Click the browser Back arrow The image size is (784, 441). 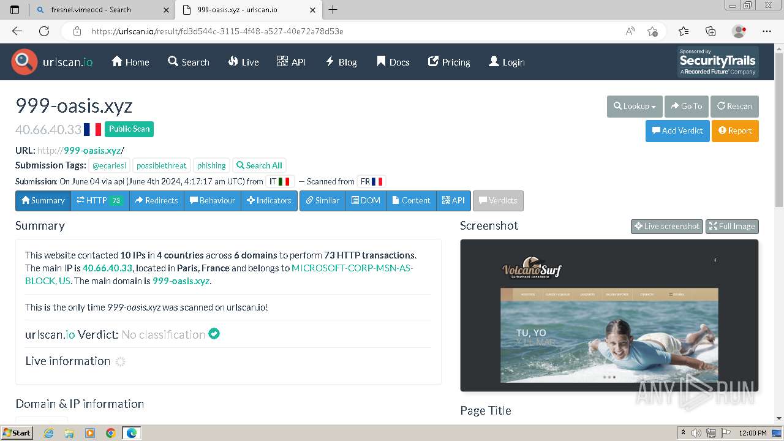17,31
